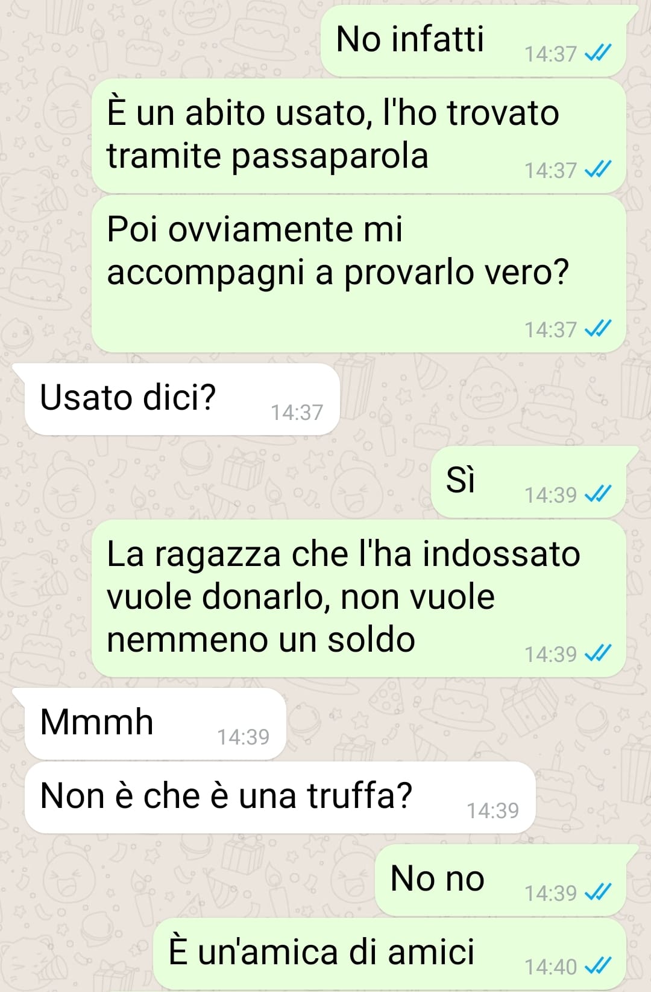
Task: Tap double checkmarks on 'abito usato' message
Action: [x=599, y=170]
